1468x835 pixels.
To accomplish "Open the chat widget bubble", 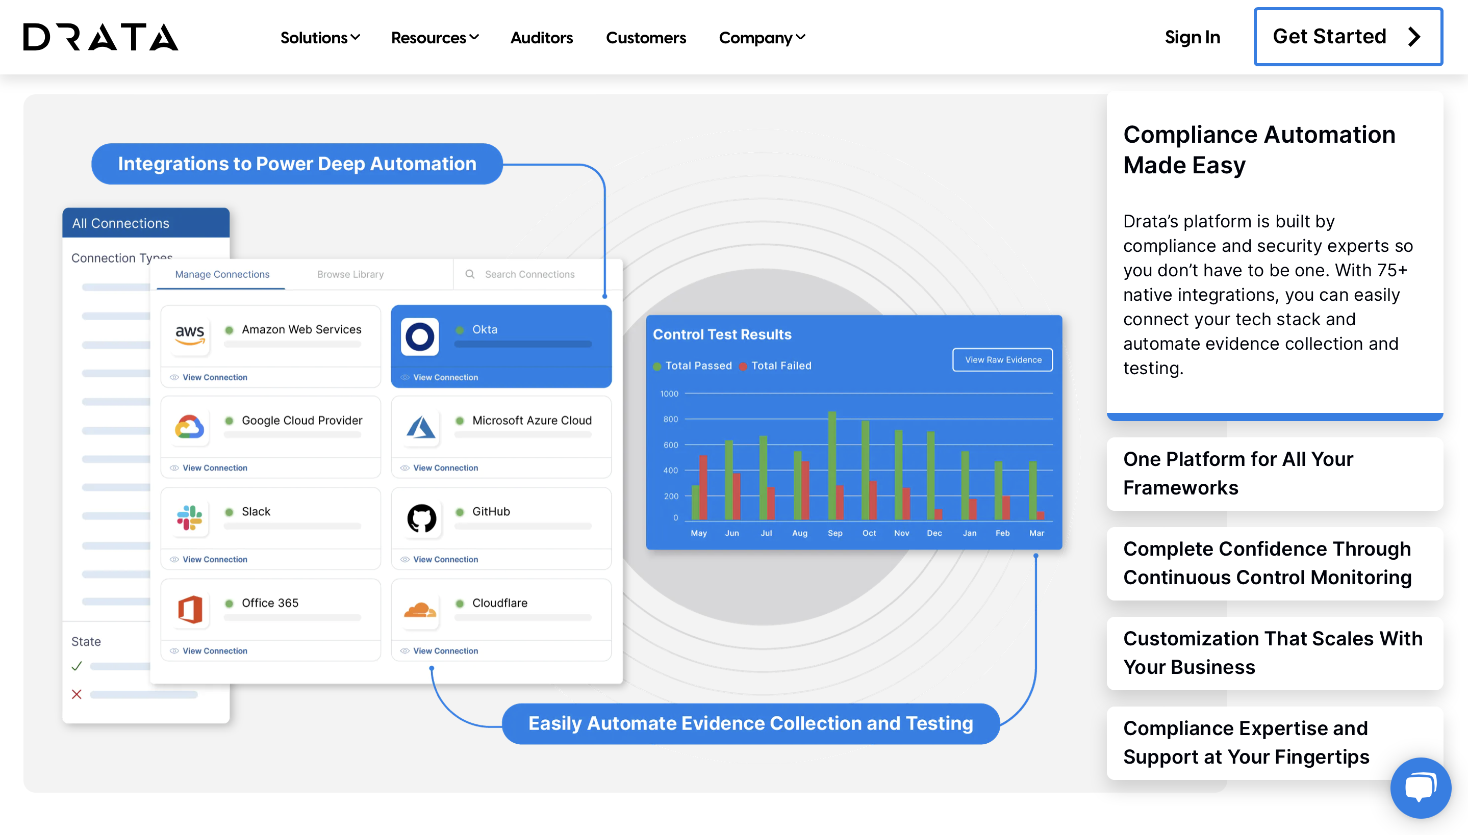I will pyautogui.click(x=1421, y=788).
